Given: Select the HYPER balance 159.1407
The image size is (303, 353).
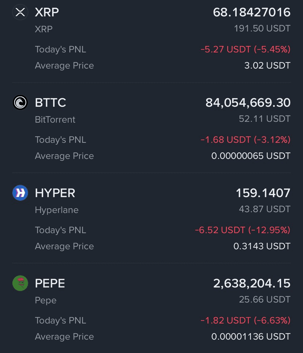Looking at the screenshot, I should click(x=263, y=193).
